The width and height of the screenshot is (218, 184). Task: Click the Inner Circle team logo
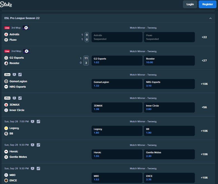point(6,110)
